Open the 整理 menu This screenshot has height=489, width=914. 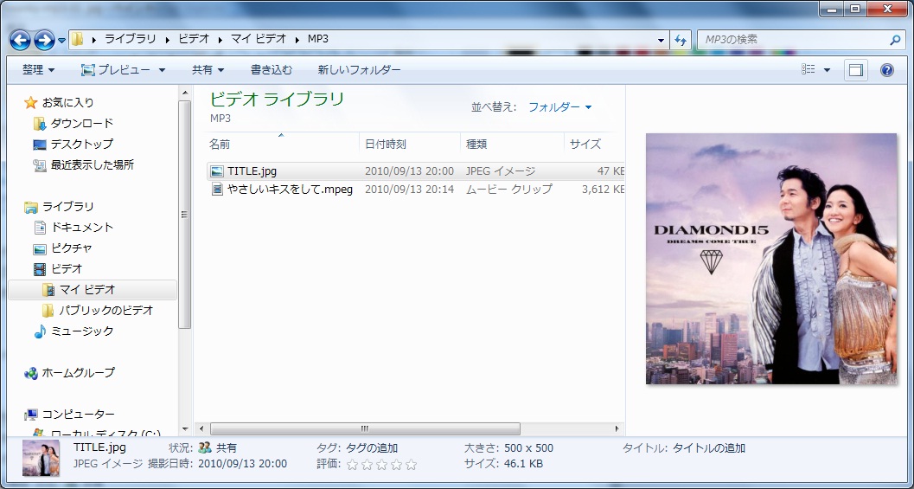coord(38,70)
